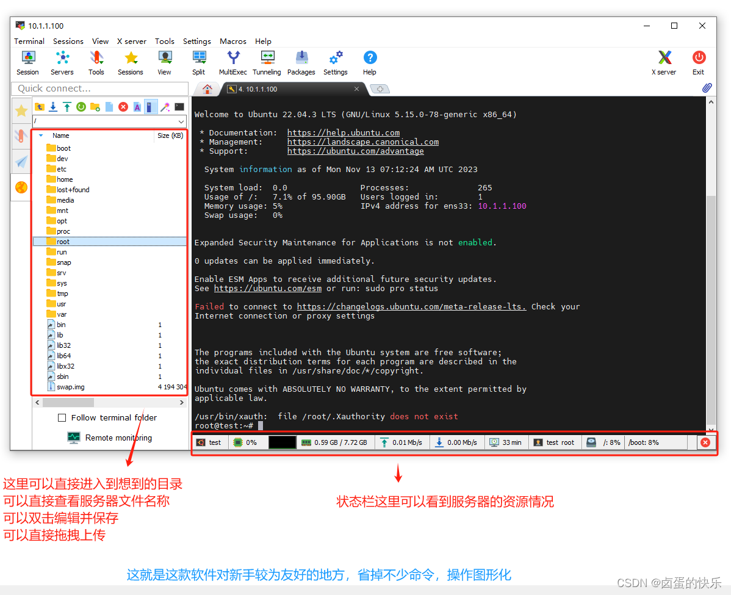
Task: Open the Swiss knife tools sidebar tab
Action: click(x=21, y=136)
